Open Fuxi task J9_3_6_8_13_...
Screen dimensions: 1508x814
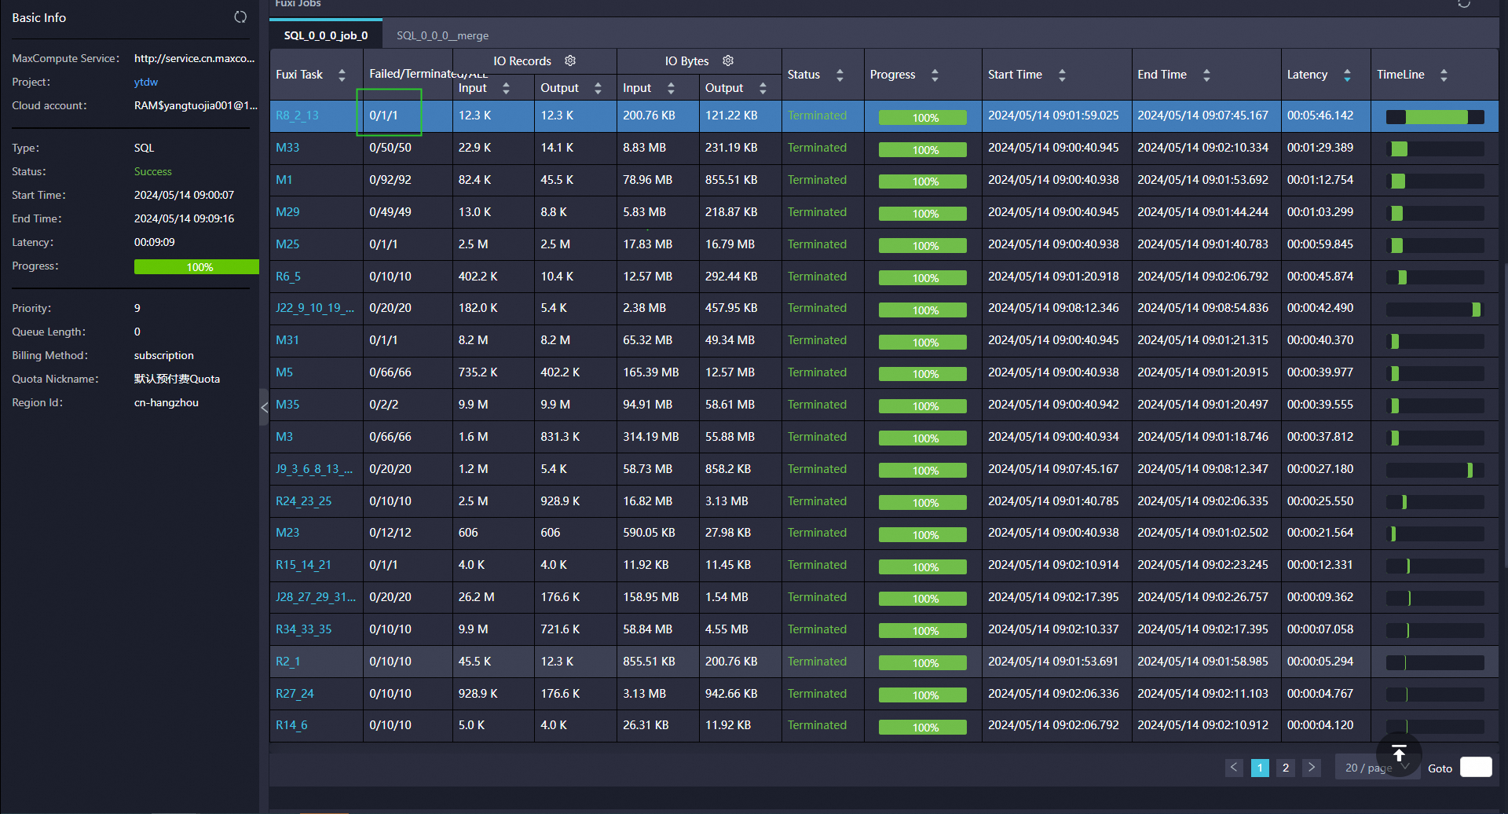tap(314, 469)
